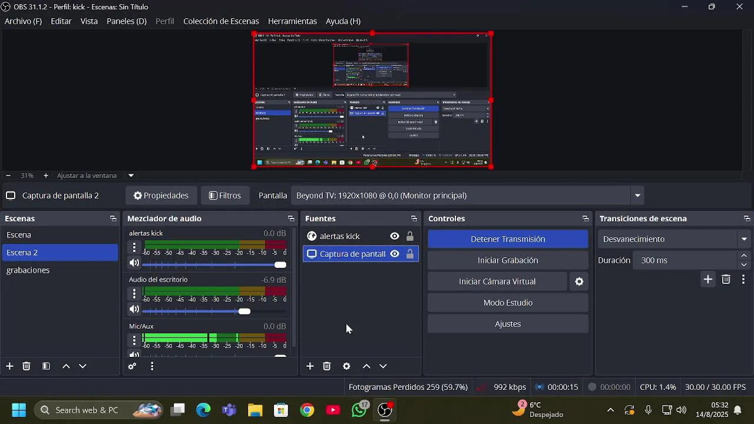Open WhatsApp from taskbar
This screenshot has width=754, height=424.
point(359,410)
